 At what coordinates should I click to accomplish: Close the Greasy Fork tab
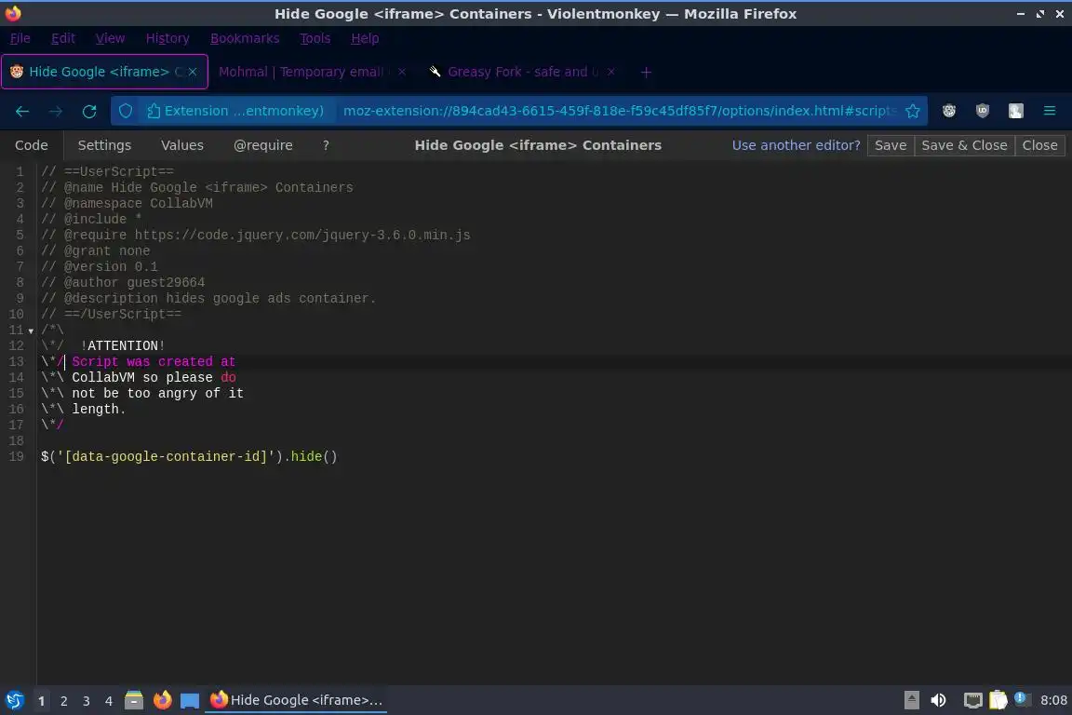point(611,72)
